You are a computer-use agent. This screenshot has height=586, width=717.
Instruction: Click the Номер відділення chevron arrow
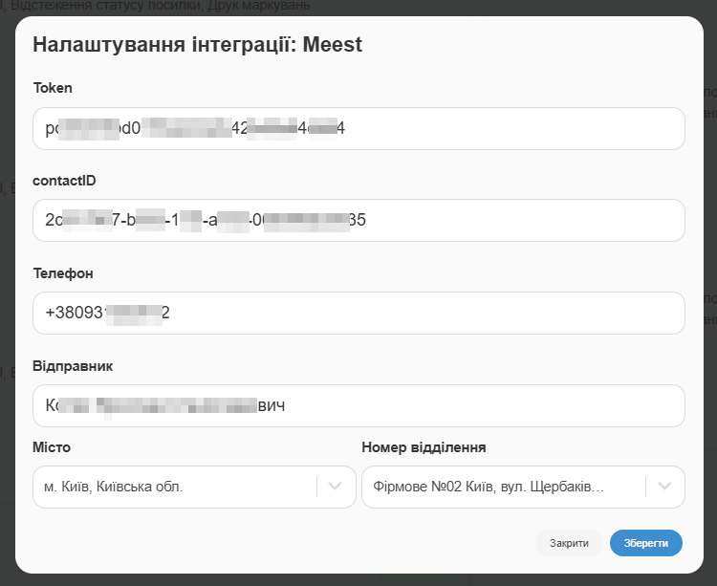[664, 487]
